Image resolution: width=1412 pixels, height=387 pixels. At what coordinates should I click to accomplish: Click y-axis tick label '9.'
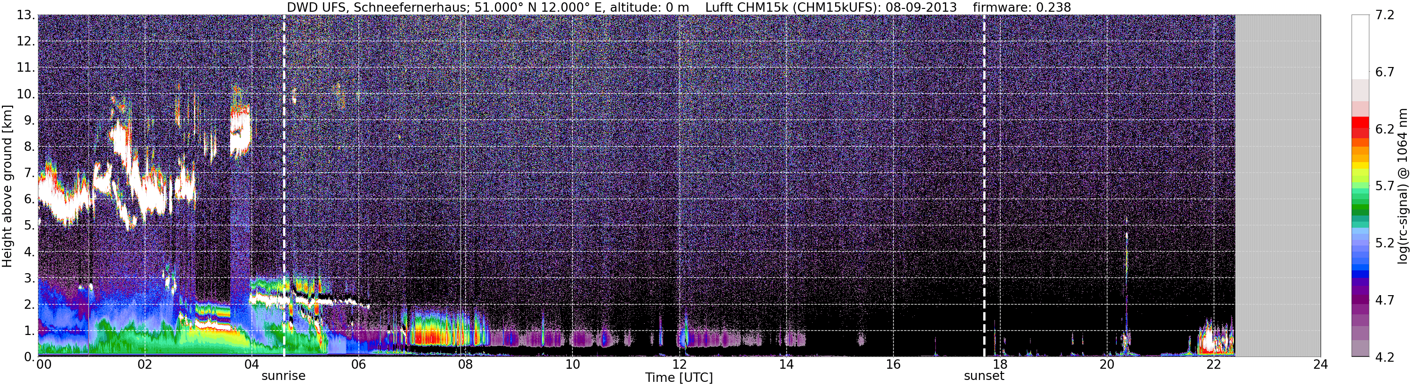(x=30, y=120)
